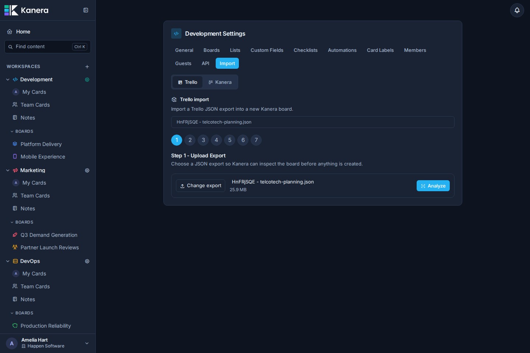Open Development workspace settings gear
The image size is (530, 353).
(87, 79)
